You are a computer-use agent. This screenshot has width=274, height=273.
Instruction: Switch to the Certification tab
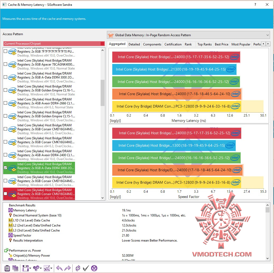173,44
